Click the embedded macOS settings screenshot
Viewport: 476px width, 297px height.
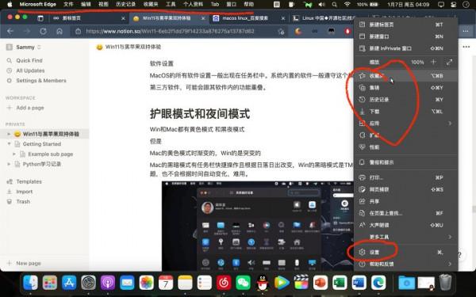tap(258, 226)
